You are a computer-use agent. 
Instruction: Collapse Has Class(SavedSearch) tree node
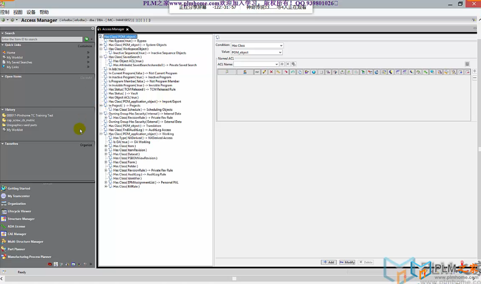tap(101, 57)
